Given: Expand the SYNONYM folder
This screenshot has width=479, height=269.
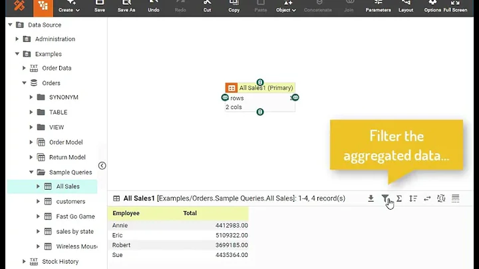Looking at the screenshot, I should pyautogui.click(x=31, y=97).
